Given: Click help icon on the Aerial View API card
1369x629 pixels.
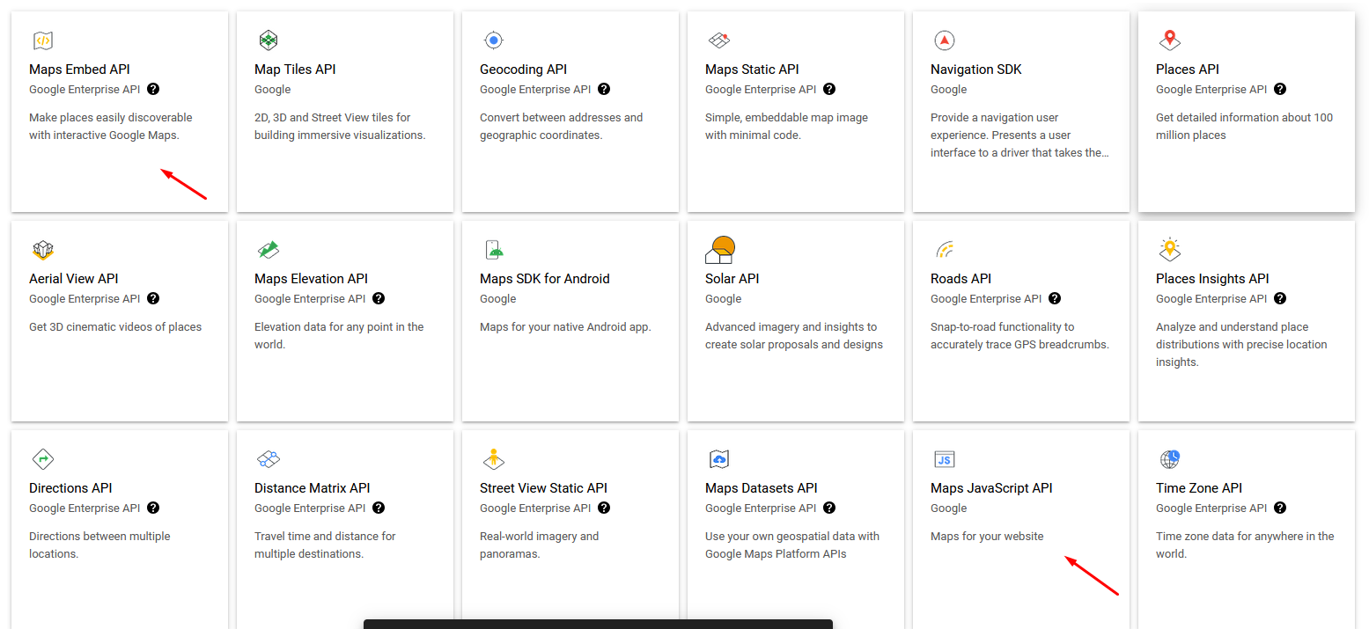Looking at the screenshot, I should 153,298.
